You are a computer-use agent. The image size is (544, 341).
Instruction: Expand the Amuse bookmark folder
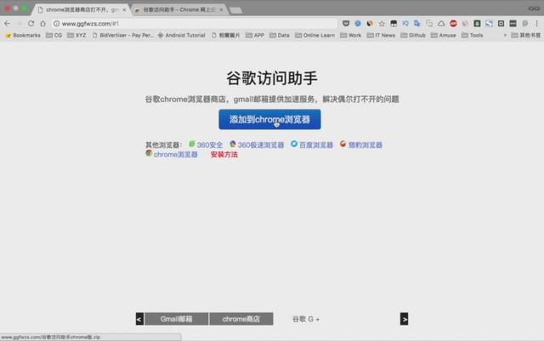444,36
